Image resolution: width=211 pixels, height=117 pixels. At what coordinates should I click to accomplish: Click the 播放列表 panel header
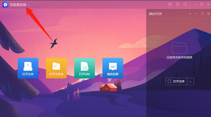click(x=155, y=14)
